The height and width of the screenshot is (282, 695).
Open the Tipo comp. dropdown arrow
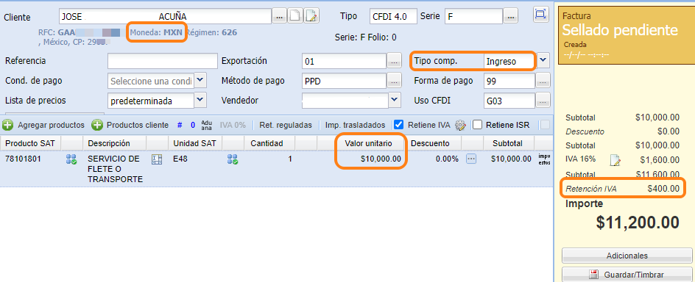click(544, 59)
